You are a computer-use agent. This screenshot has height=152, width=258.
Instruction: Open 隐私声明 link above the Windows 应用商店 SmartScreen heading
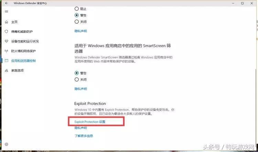click(80, 31)
